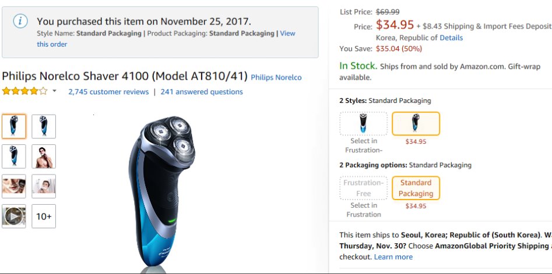The width and height of the screenshot is (552, 274).
Task: Click Learn more about shipping
Action: click(393, 257)
